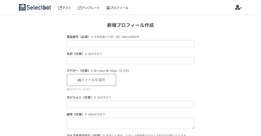Open the user account dropdown arrow
This screenshot has width=261, height=136.
241,8
